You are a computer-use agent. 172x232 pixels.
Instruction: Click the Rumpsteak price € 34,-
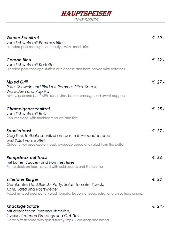pos(158,158)
